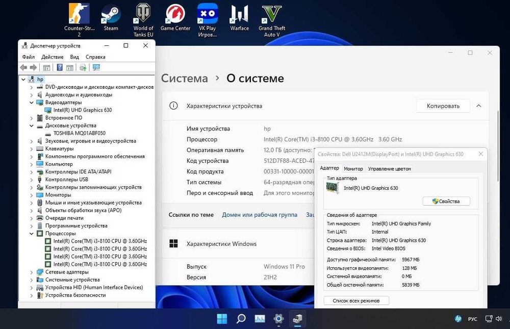Launch the VK Play desktop shortcut
The height and width of the screenshot is (329, 510).
[208, 20]
